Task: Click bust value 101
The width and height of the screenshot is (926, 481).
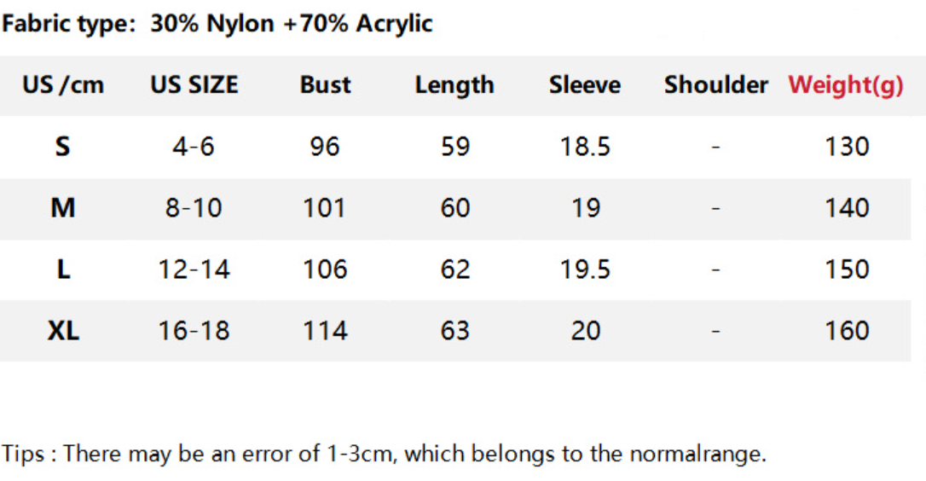Action: point(325,208)
